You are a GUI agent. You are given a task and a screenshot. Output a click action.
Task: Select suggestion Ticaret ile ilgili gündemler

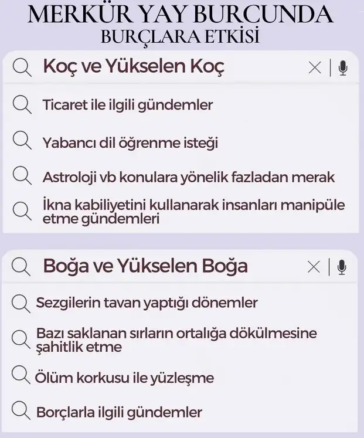pos(128,105)
